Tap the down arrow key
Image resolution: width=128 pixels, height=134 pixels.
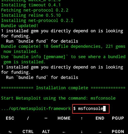(82, 132)
